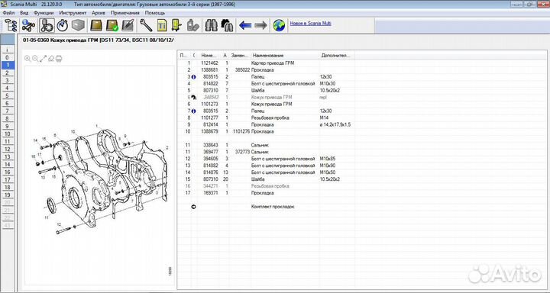Select page tab 2 in left strip
This screenshot has width=550, height=293.
tap(8, 72)
